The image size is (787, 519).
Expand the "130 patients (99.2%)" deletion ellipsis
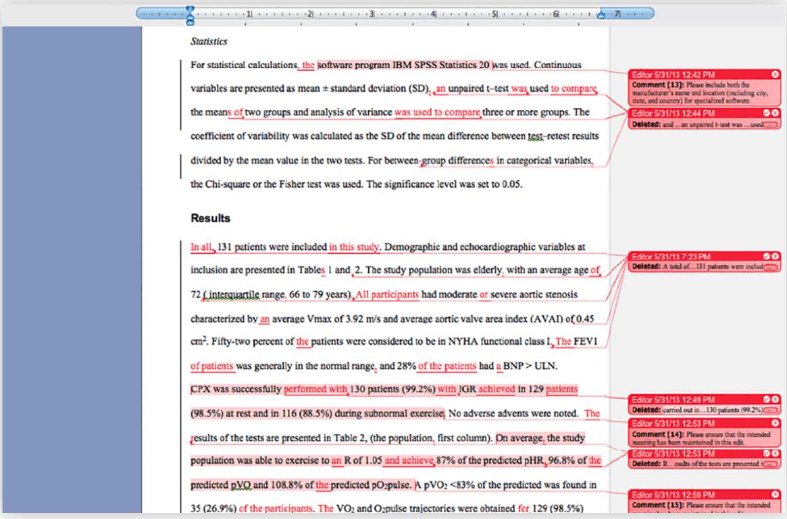(770, 410)
